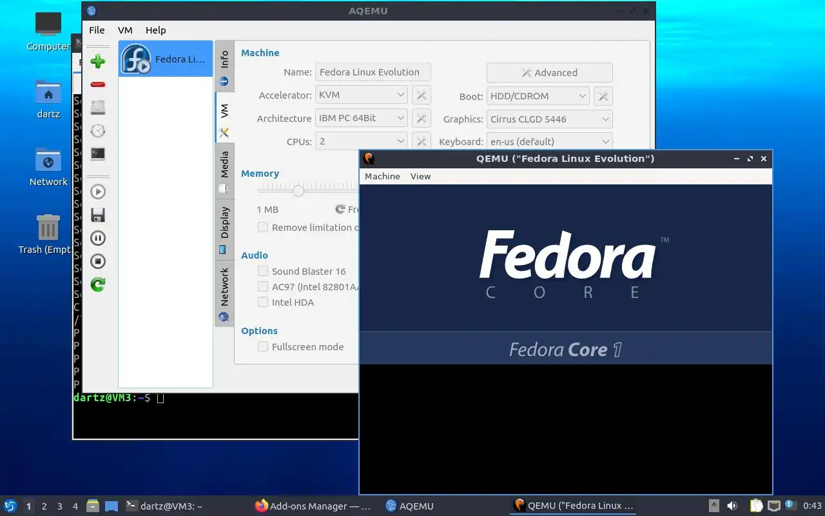Click the show desktop icon in taskbar
The width and height of the screenshot is (825, 516).
coord(111,506)
